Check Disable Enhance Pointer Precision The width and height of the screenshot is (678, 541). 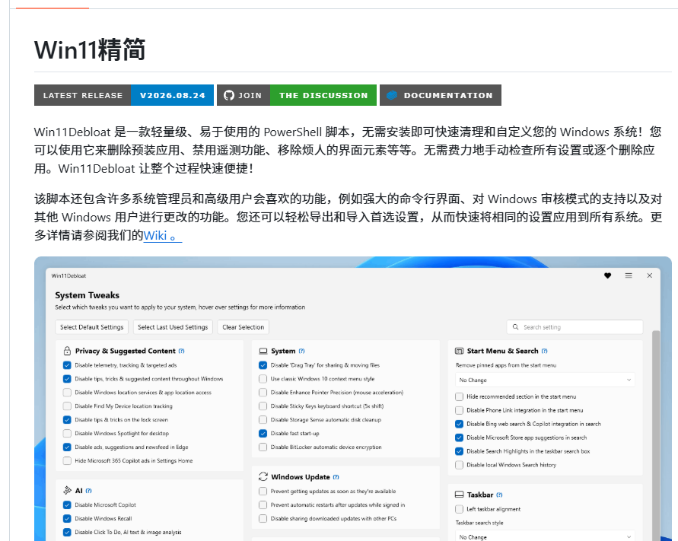coord(263,392)
